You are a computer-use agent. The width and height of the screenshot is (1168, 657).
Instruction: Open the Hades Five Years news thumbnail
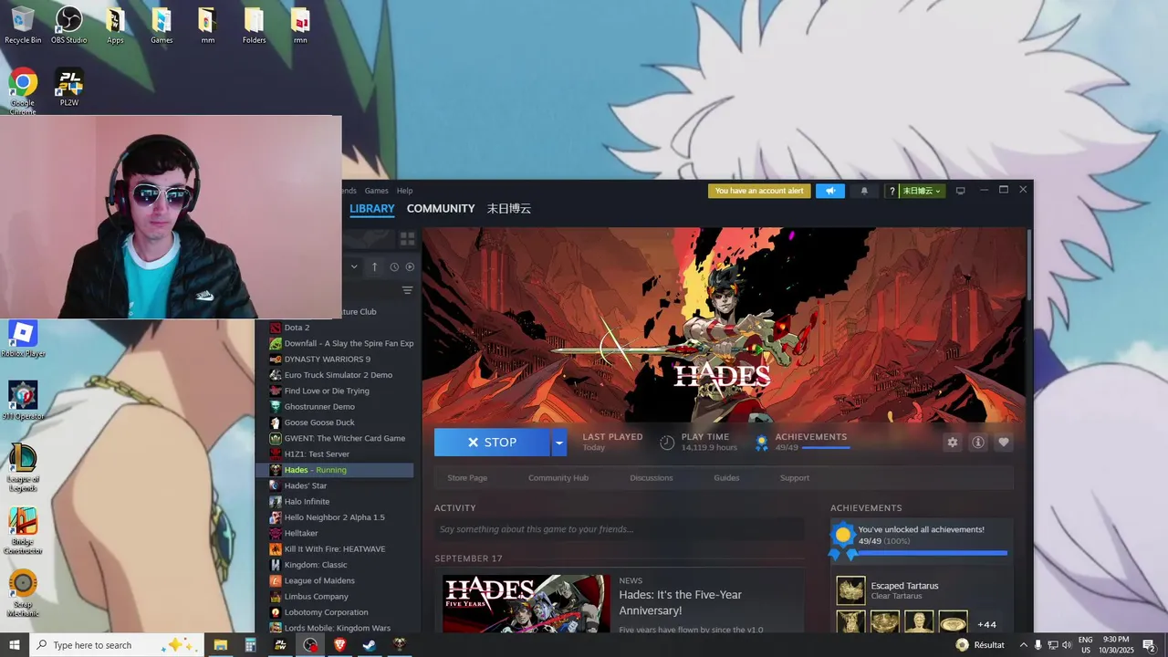point(527,603)
